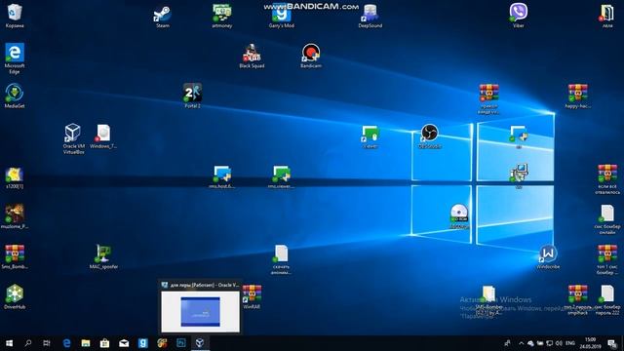The height and width of the screenshot is (351, 624).
Task: Open the volume control in system tray
Action: (559, 343)
